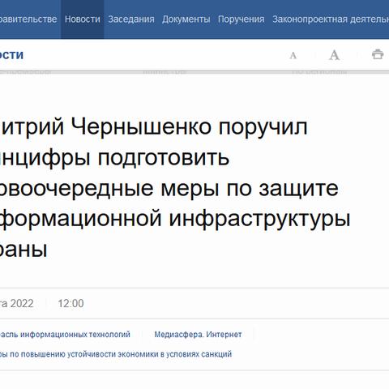Click the partially visible правительстве nav item
The width and height of the screenshot is (389, 389).
28,19
